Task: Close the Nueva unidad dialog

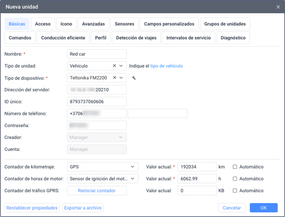Action: (278, 7)
